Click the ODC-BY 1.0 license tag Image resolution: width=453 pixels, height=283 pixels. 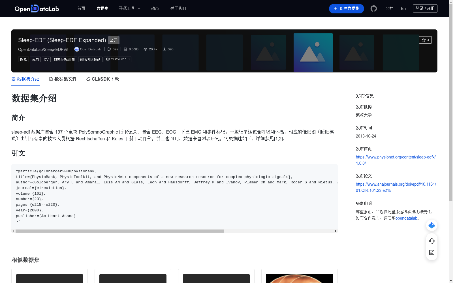coord(117,59)
